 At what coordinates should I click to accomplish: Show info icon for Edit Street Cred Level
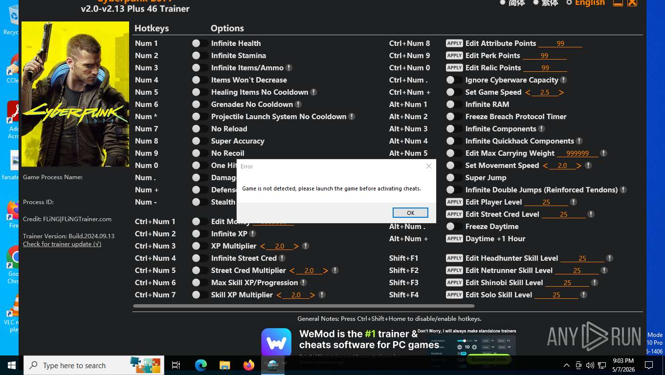(x=591, y=214)
